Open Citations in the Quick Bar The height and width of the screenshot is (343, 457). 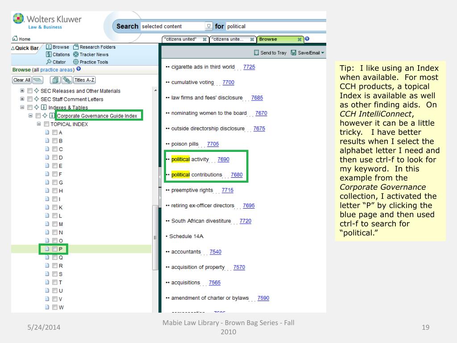pos(58,54)
